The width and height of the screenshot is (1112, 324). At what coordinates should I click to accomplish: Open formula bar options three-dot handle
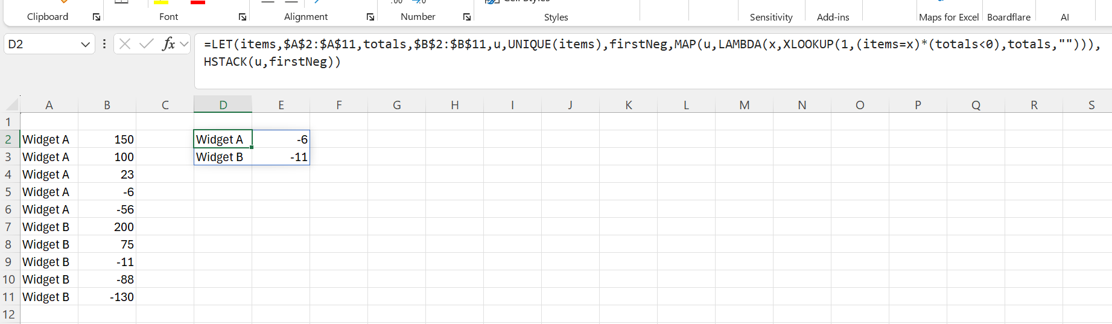pyautogui.click(x=104, y=44)
